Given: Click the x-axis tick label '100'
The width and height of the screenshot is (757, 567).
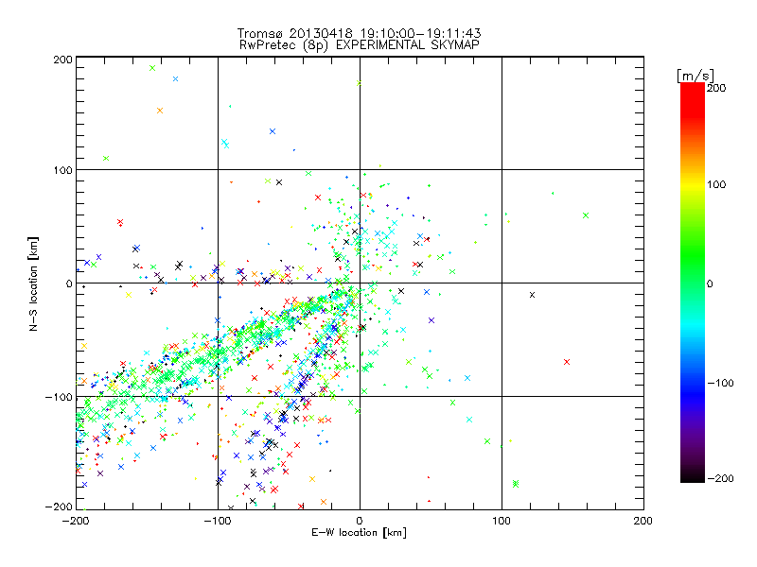Looking at the screenshot, I should [502, 521].
